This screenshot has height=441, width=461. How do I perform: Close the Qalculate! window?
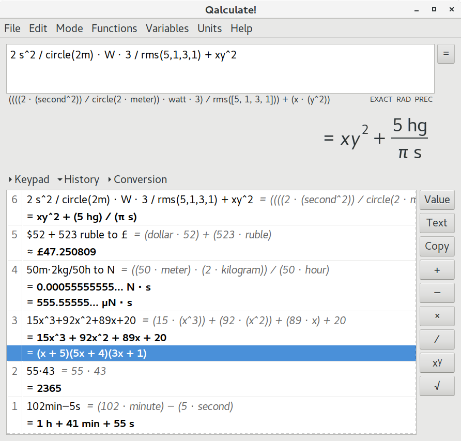[452, 9]
